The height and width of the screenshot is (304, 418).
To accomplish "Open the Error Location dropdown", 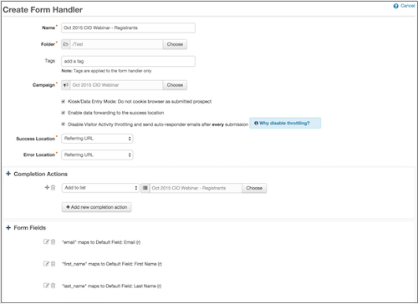I will tap(97, 155).
